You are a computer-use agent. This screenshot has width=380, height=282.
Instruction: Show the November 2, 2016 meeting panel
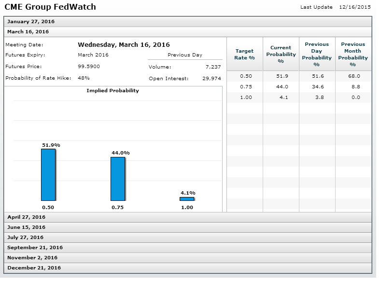click(x=32, y=258)
